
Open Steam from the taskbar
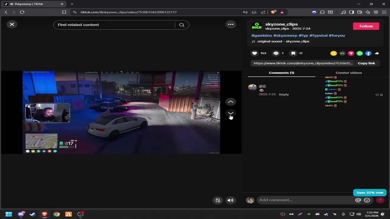(33, 214)
